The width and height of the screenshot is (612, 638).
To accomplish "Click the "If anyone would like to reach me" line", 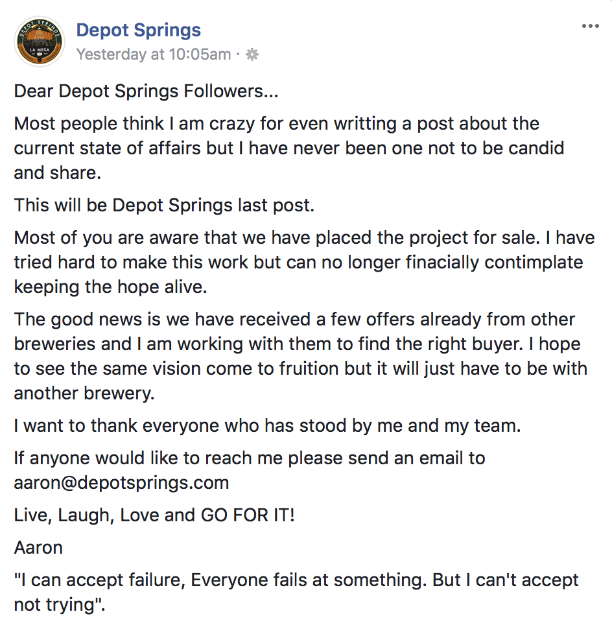I will 250,458.
